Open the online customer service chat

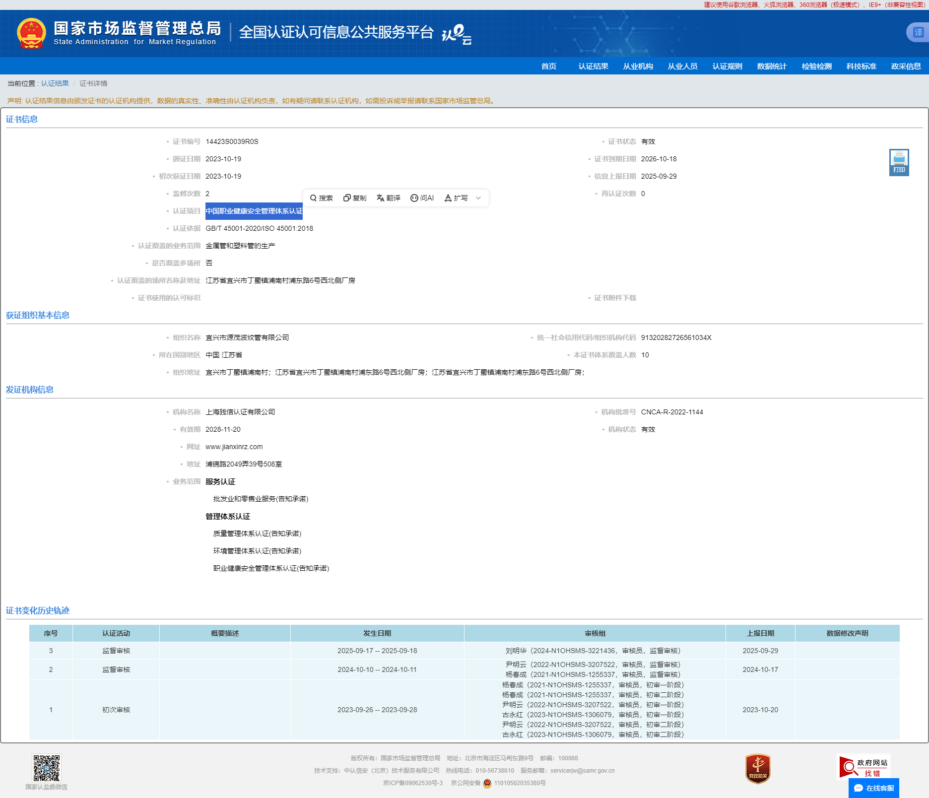(874, 788)
